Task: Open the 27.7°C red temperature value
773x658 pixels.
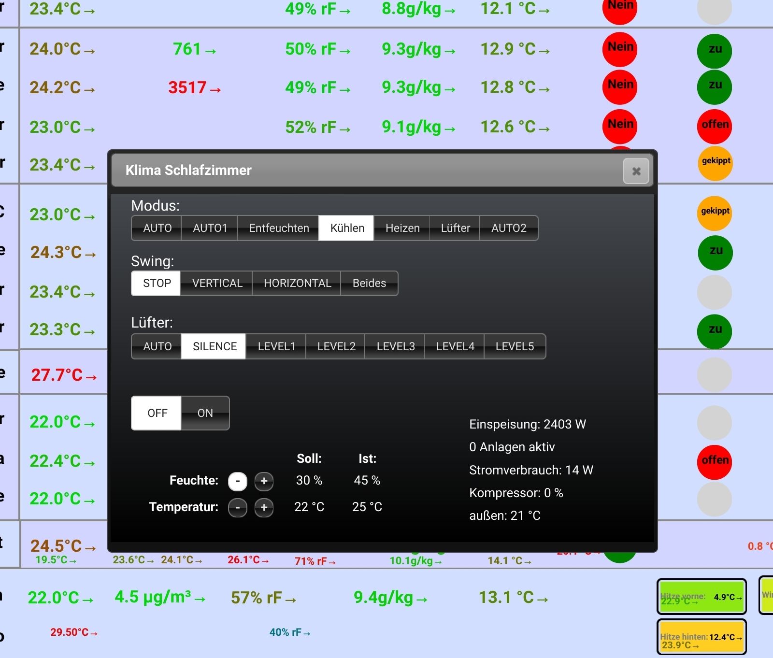Action: click(64, 375)
